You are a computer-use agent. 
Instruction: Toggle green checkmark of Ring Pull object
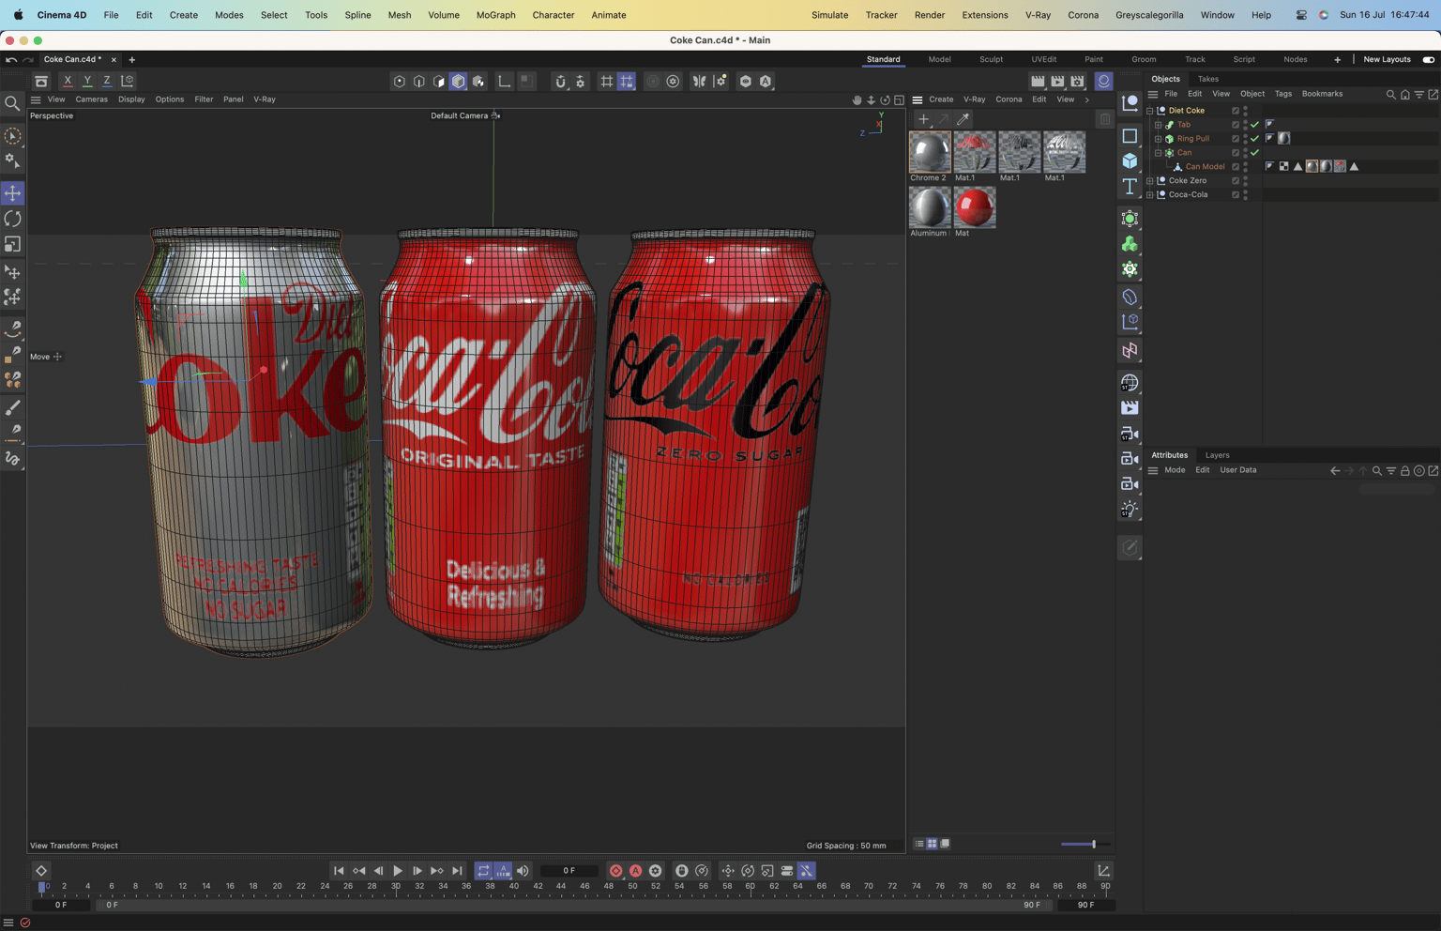point(1254,138)
